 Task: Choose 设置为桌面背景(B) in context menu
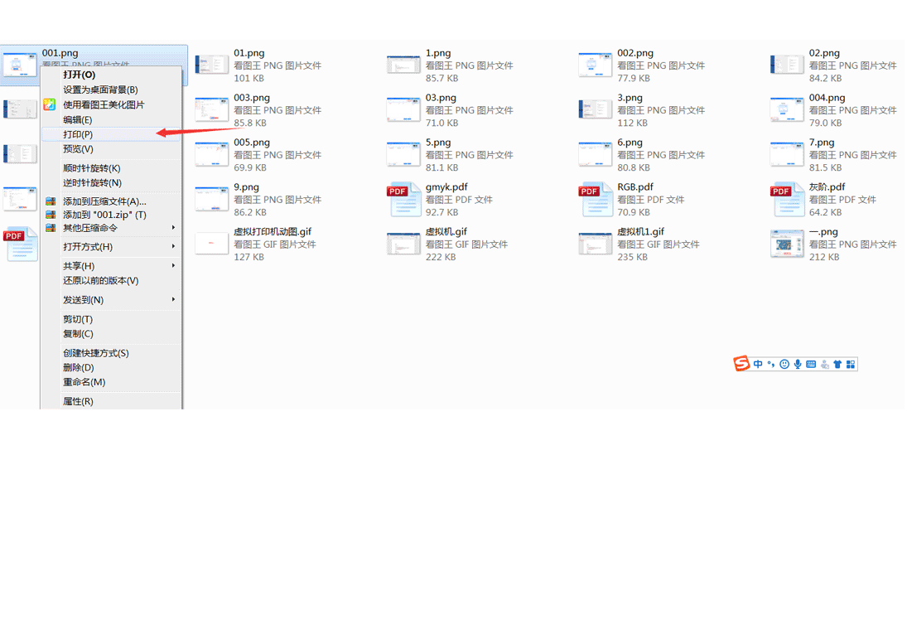(100, 90)
